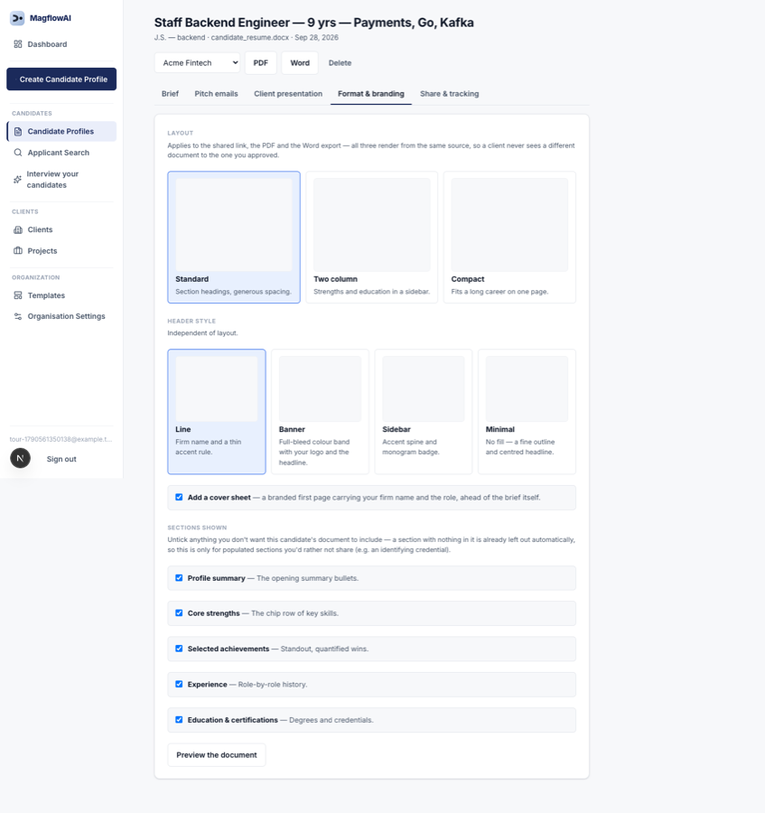The width and height of the screenshot is (765, 813).
Task: Click the Organisation Settings sliders icon
Action: [18, 316]
